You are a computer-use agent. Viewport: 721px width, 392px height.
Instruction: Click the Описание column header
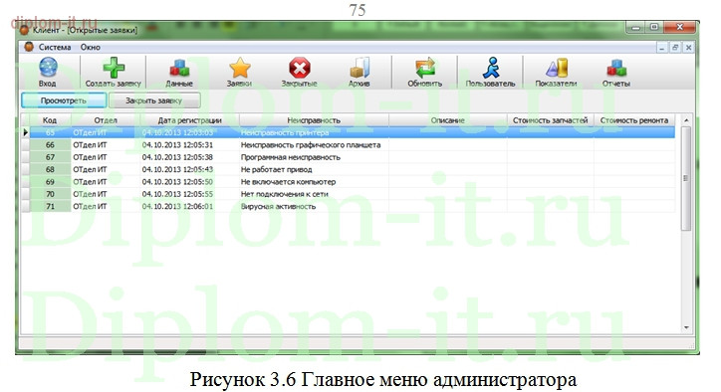[448, 120]
